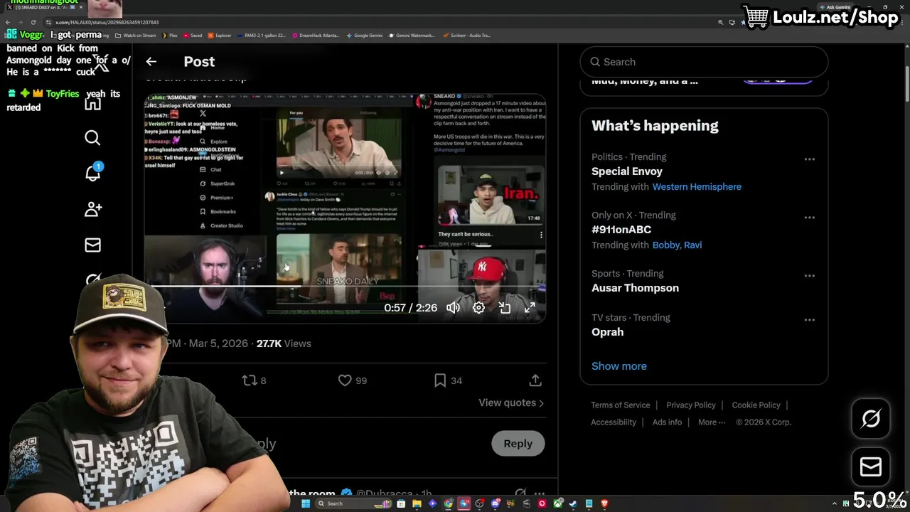Open Scriberr Audio bookmark
This screenshot has height=512, width=910.
[x=466, y=35]
